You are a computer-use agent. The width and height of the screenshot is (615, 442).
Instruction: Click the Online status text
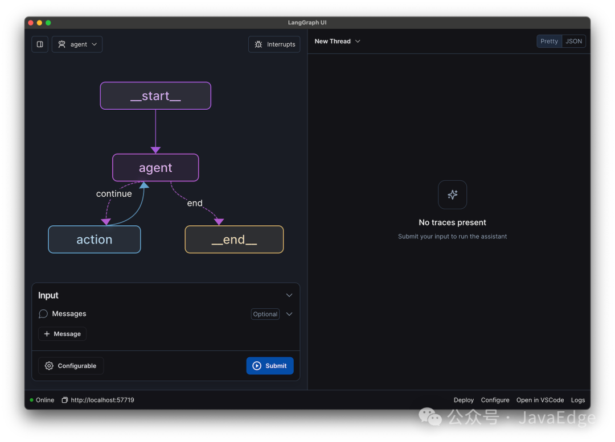coord(45,400)
